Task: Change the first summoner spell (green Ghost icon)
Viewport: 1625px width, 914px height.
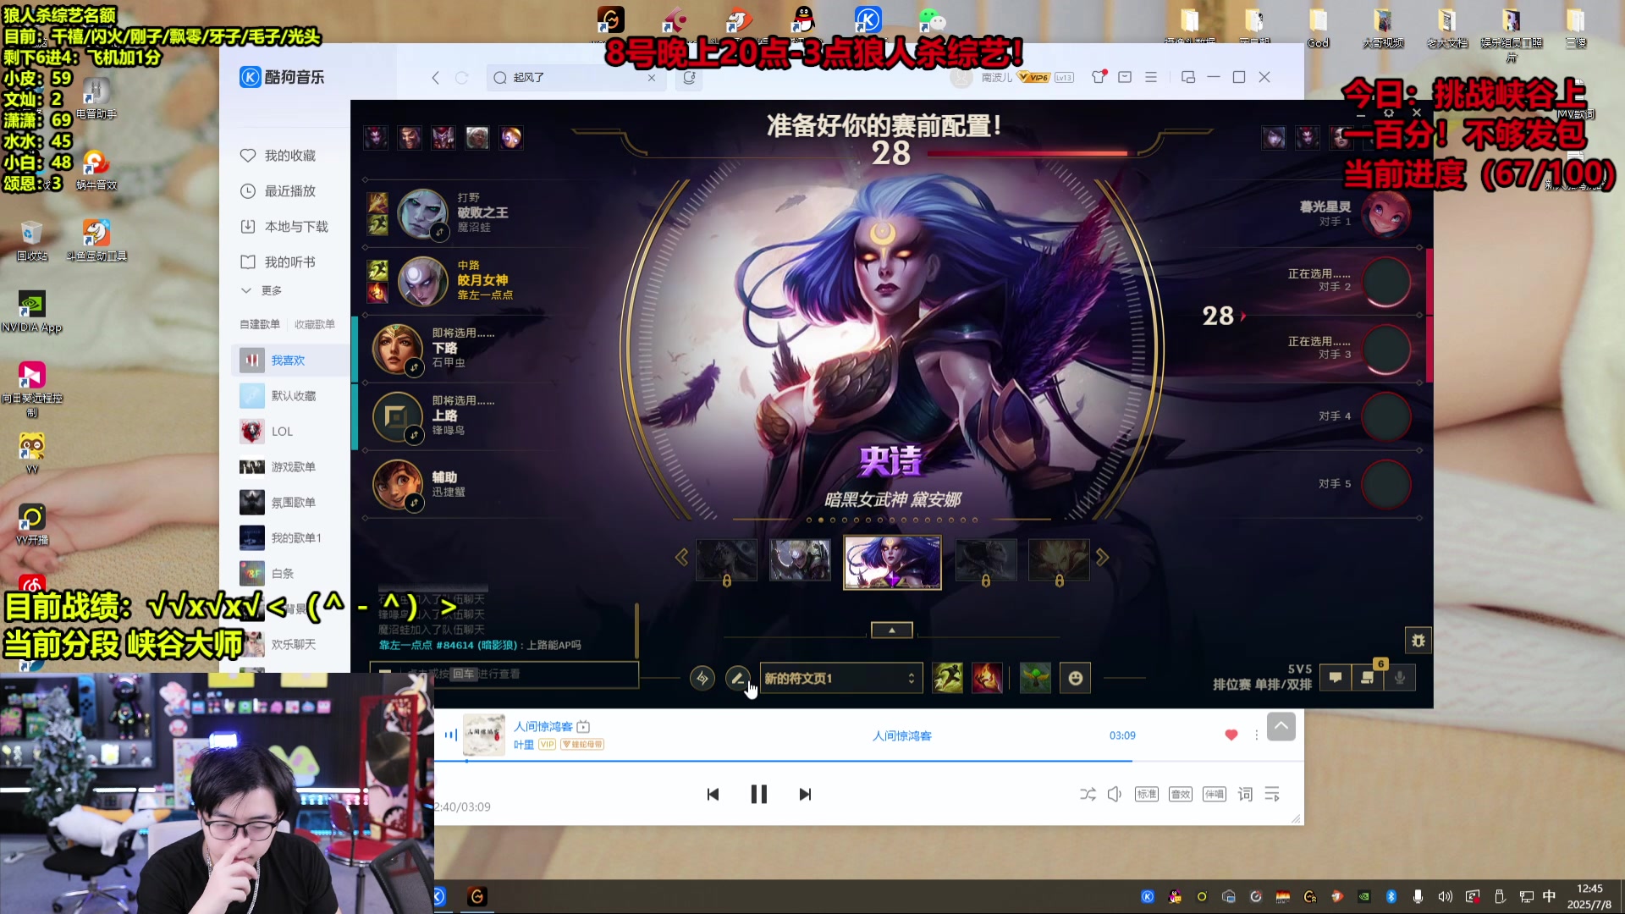Action: click(x=947, y=678)
